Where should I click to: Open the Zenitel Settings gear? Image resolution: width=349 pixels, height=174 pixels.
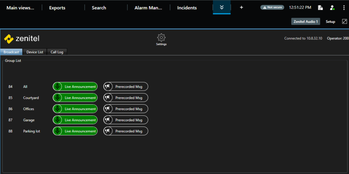coord(161,38)
